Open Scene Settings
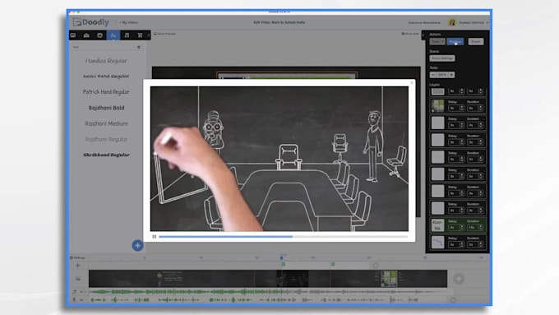Viewport: 559px width, 315px height. pos(442,58)
